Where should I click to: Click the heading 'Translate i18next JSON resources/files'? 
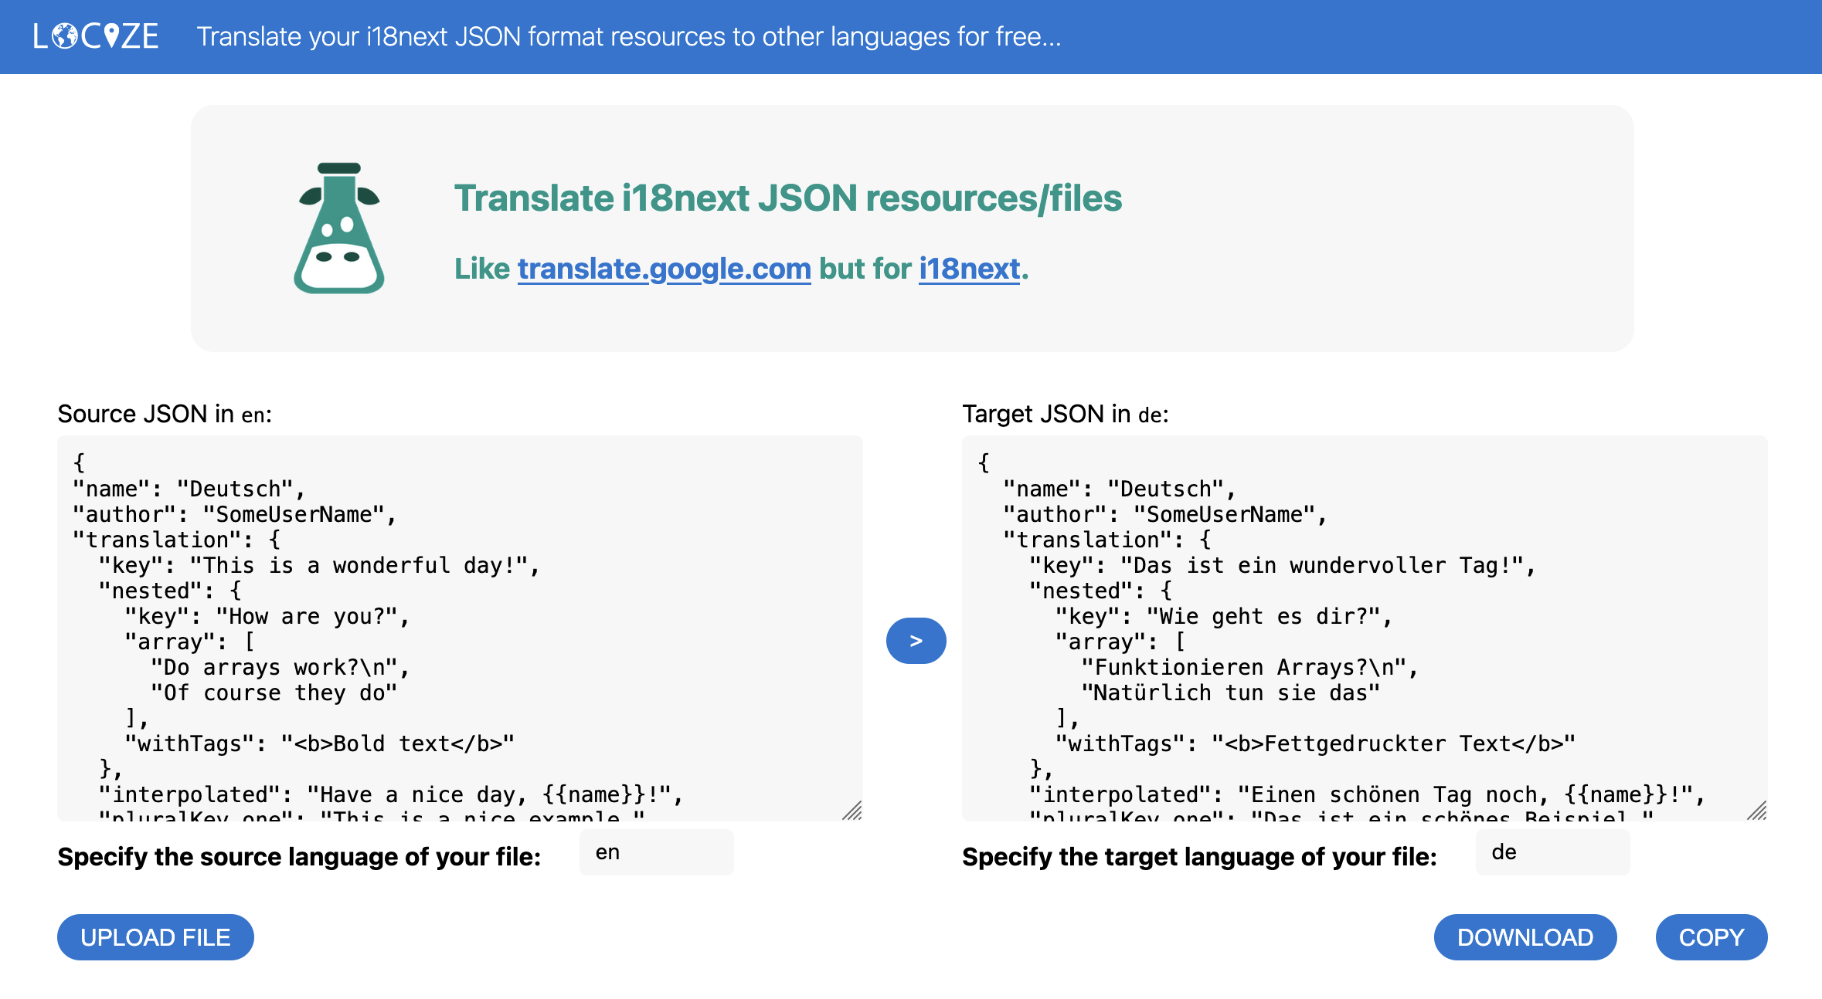point(787,198)
